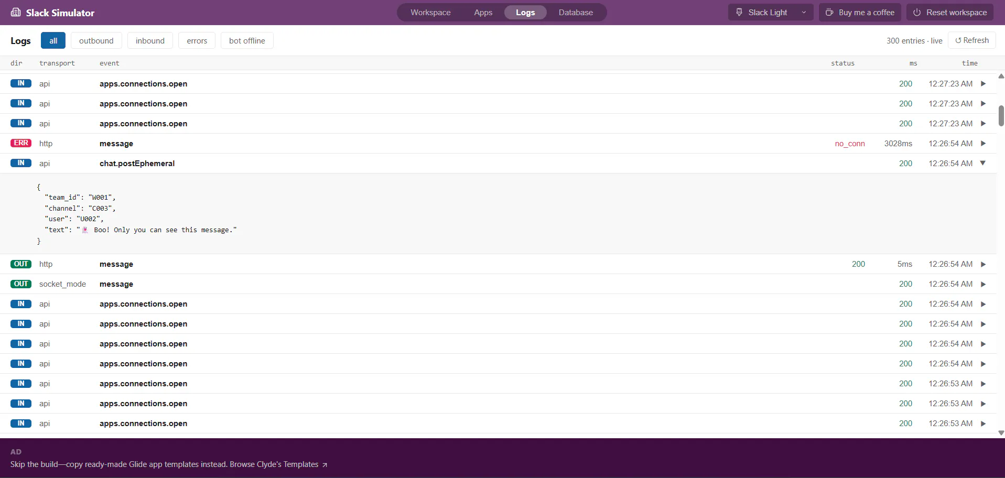Screen dimensions: 1005x478
Task: Click the Slack Simulator title
Action: (60, 13)
